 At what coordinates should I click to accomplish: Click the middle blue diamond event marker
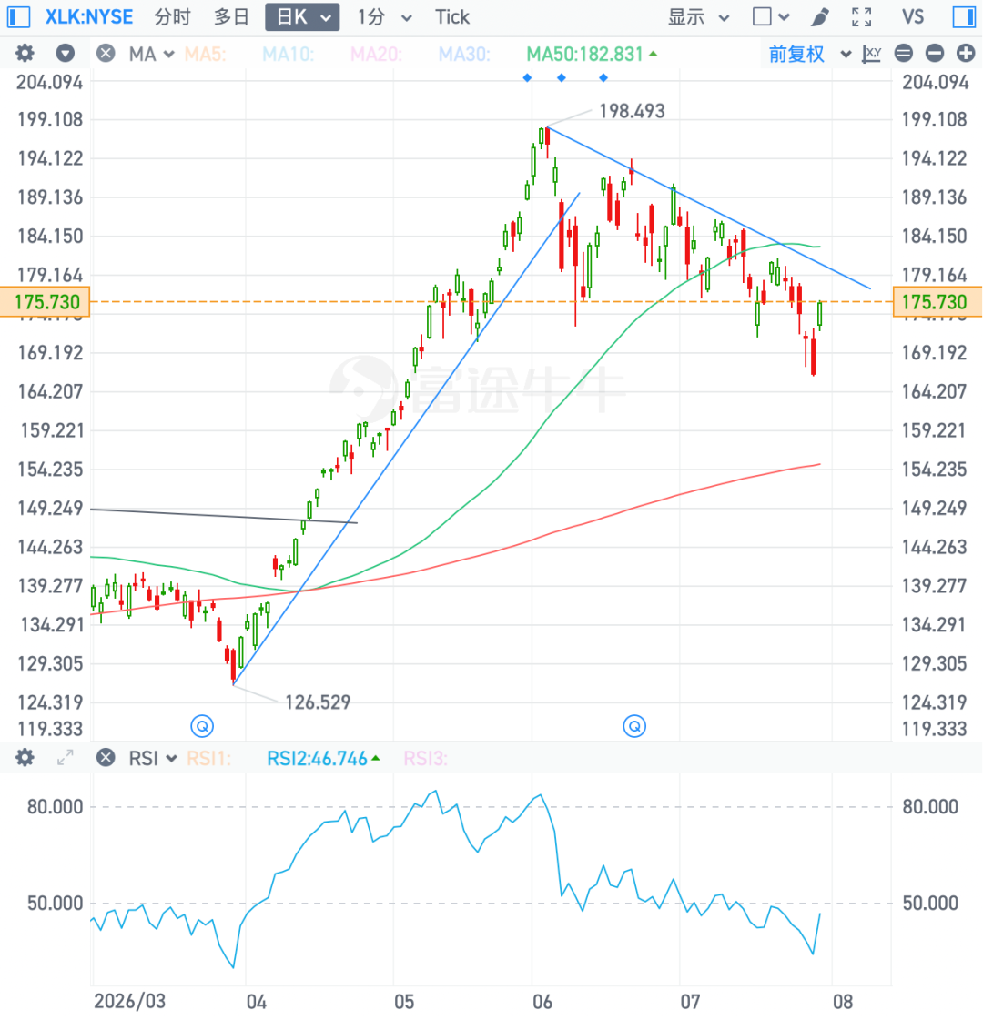[x=562, y=78]
